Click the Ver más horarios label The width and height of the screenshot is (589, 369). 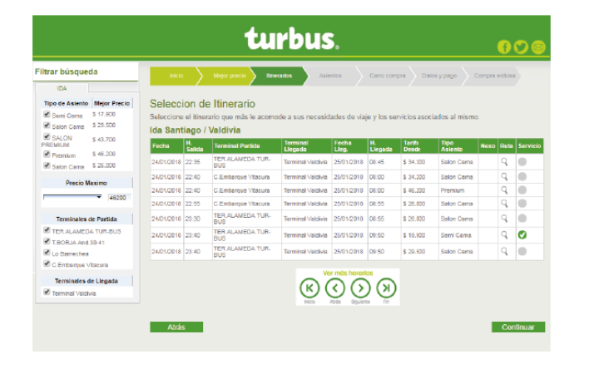pos(348,273)
